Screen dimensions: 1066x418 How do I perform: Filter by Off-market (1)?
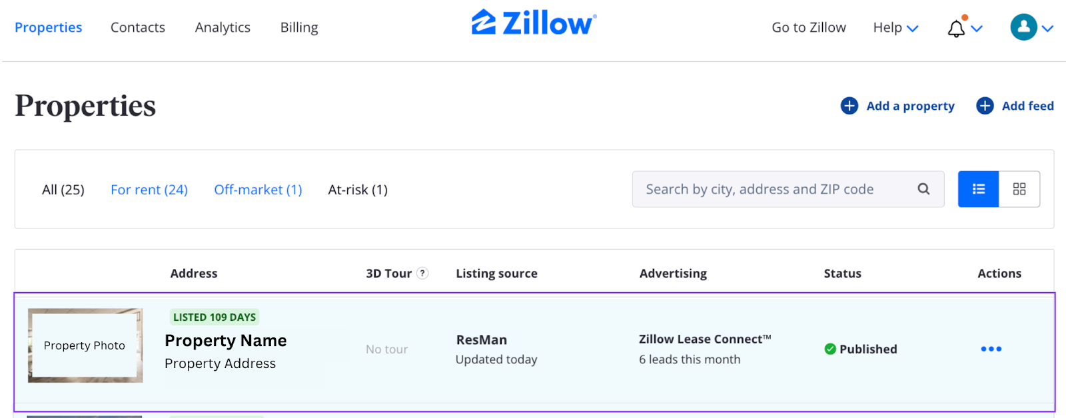click(258, 190)
